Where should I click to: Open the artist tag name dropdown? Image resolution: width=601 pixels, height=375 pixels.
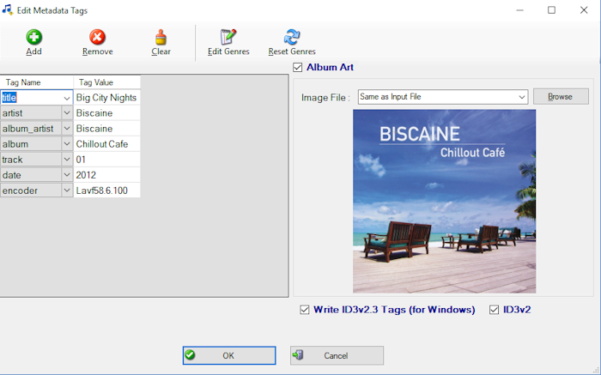click(x=67, y=113)
